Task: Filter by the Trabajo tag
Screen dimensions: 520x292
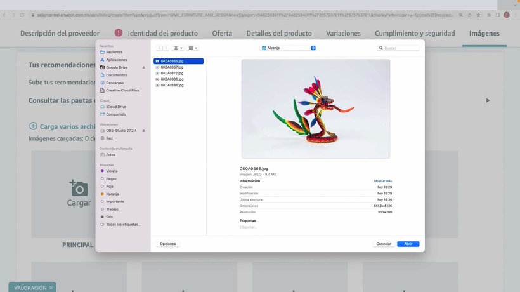Action: [112, 209]
